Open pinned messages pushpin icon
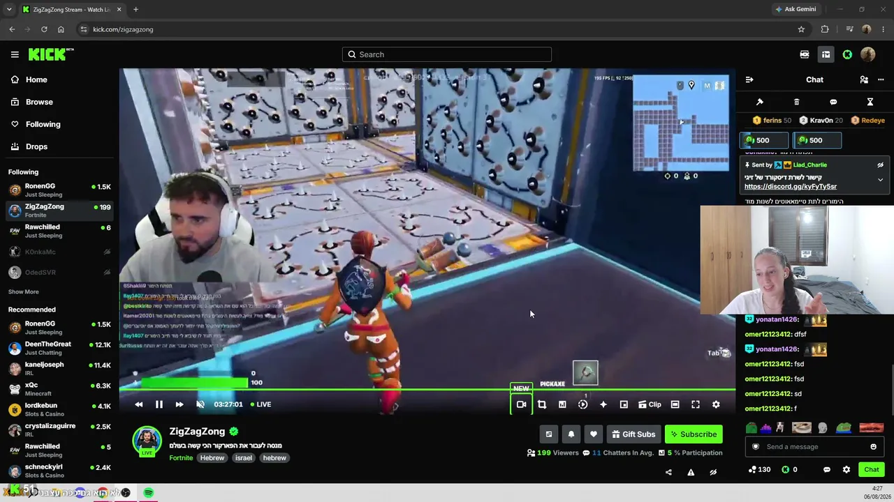 click(760, 102)
